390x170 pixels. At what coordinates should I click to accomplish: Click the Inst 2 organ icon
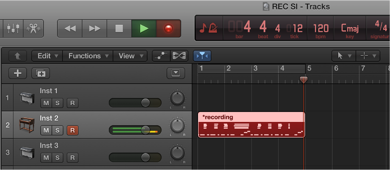[27, 125]
